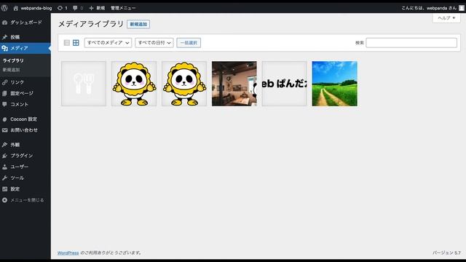Viewport: 466px width, 262px height.
Task: Open ライブラリ submenu item
Action: click(x=13, y=60)
